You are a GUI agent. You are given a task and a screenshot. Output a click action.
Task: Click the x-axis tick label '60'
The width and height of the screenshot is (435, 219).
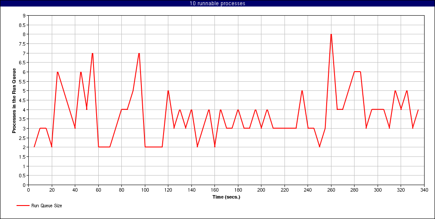[x=98, y=190]
